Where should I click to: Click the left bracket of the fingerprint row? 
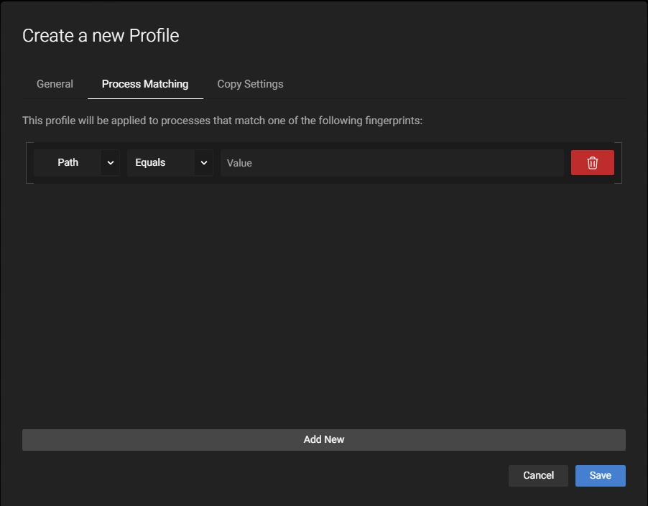point(27,163)
